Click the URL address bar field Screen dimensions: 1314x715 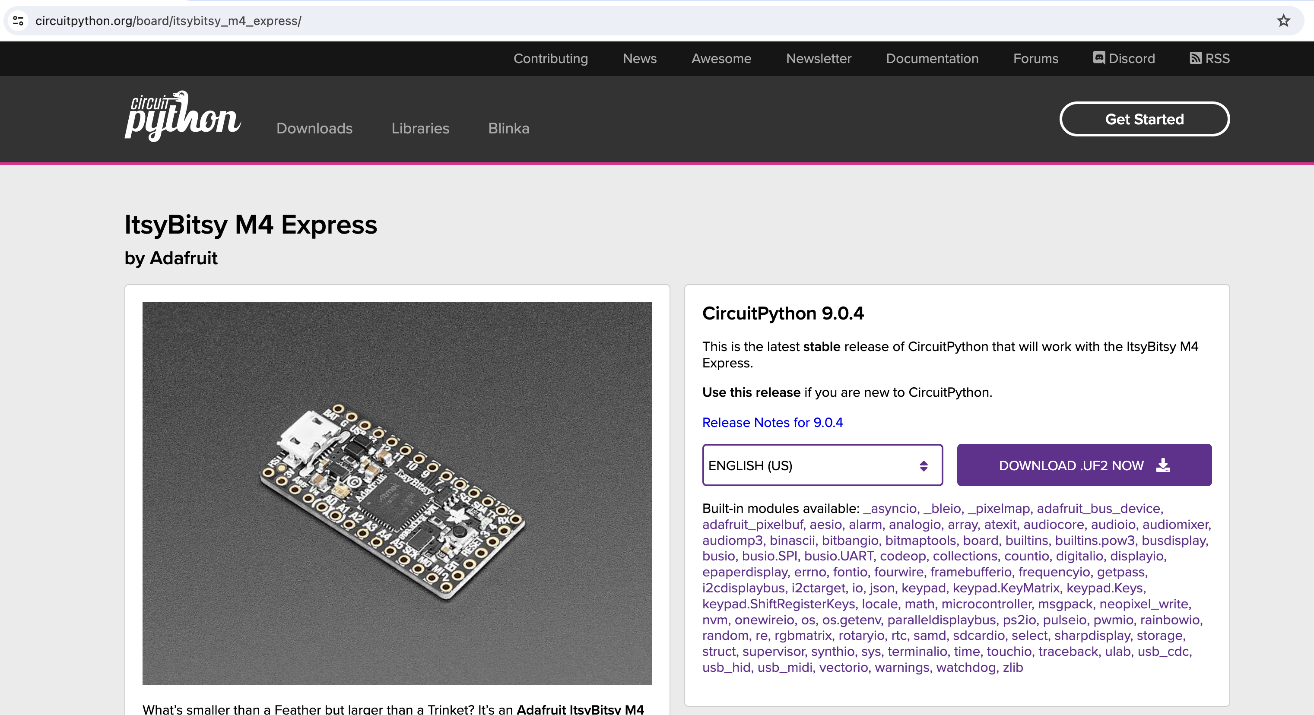pyautogui.click(x=612, y=21)
